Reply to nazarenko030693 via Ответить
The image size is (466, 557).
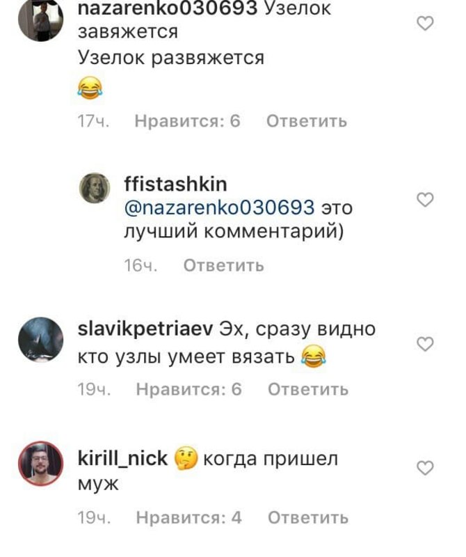coord(307,121)
